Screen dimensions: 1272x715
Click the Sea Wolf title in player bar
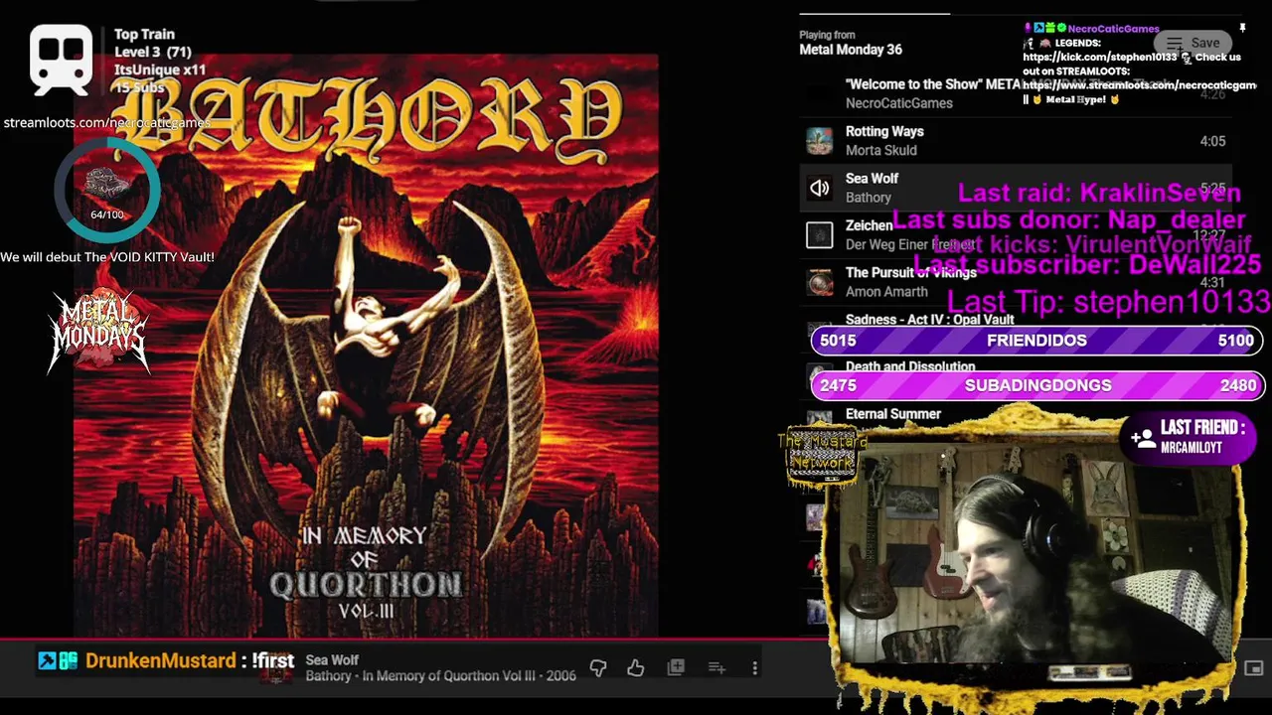[x=332, y=660]
